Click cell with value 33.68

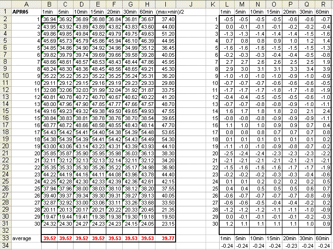point(147,203)
